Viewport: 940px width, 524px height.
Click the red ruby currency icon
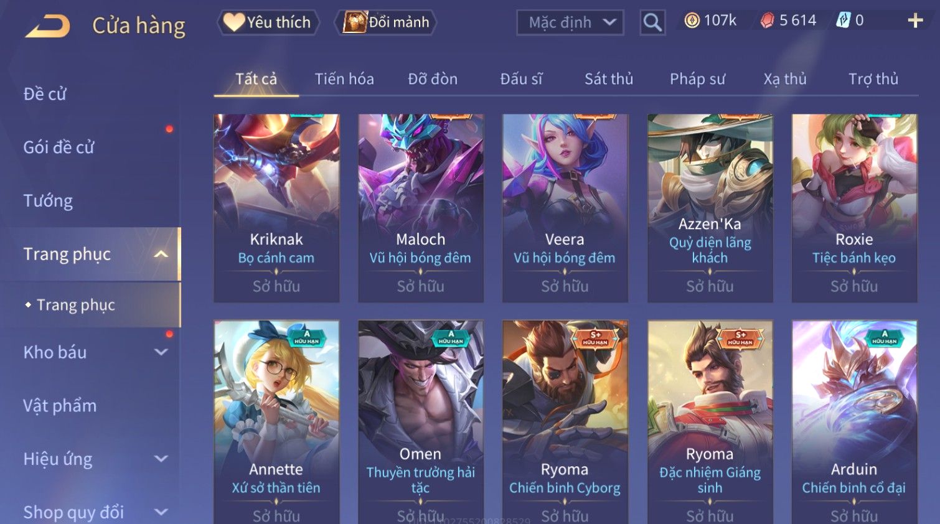pos(767,21)
